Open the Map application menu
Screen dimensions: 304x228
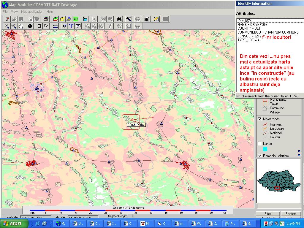pyautogui.click(x=32, y=12)
